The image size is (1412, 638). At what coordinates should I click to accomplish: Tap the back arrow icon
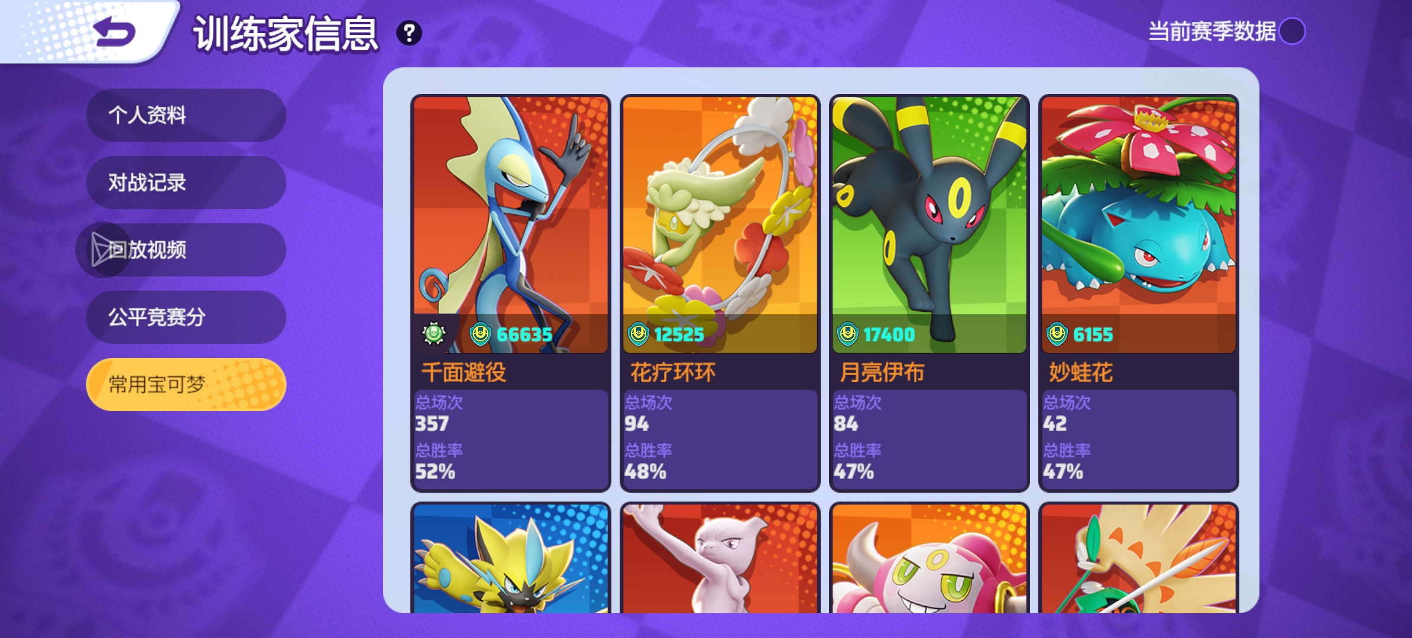click(115, 31)
